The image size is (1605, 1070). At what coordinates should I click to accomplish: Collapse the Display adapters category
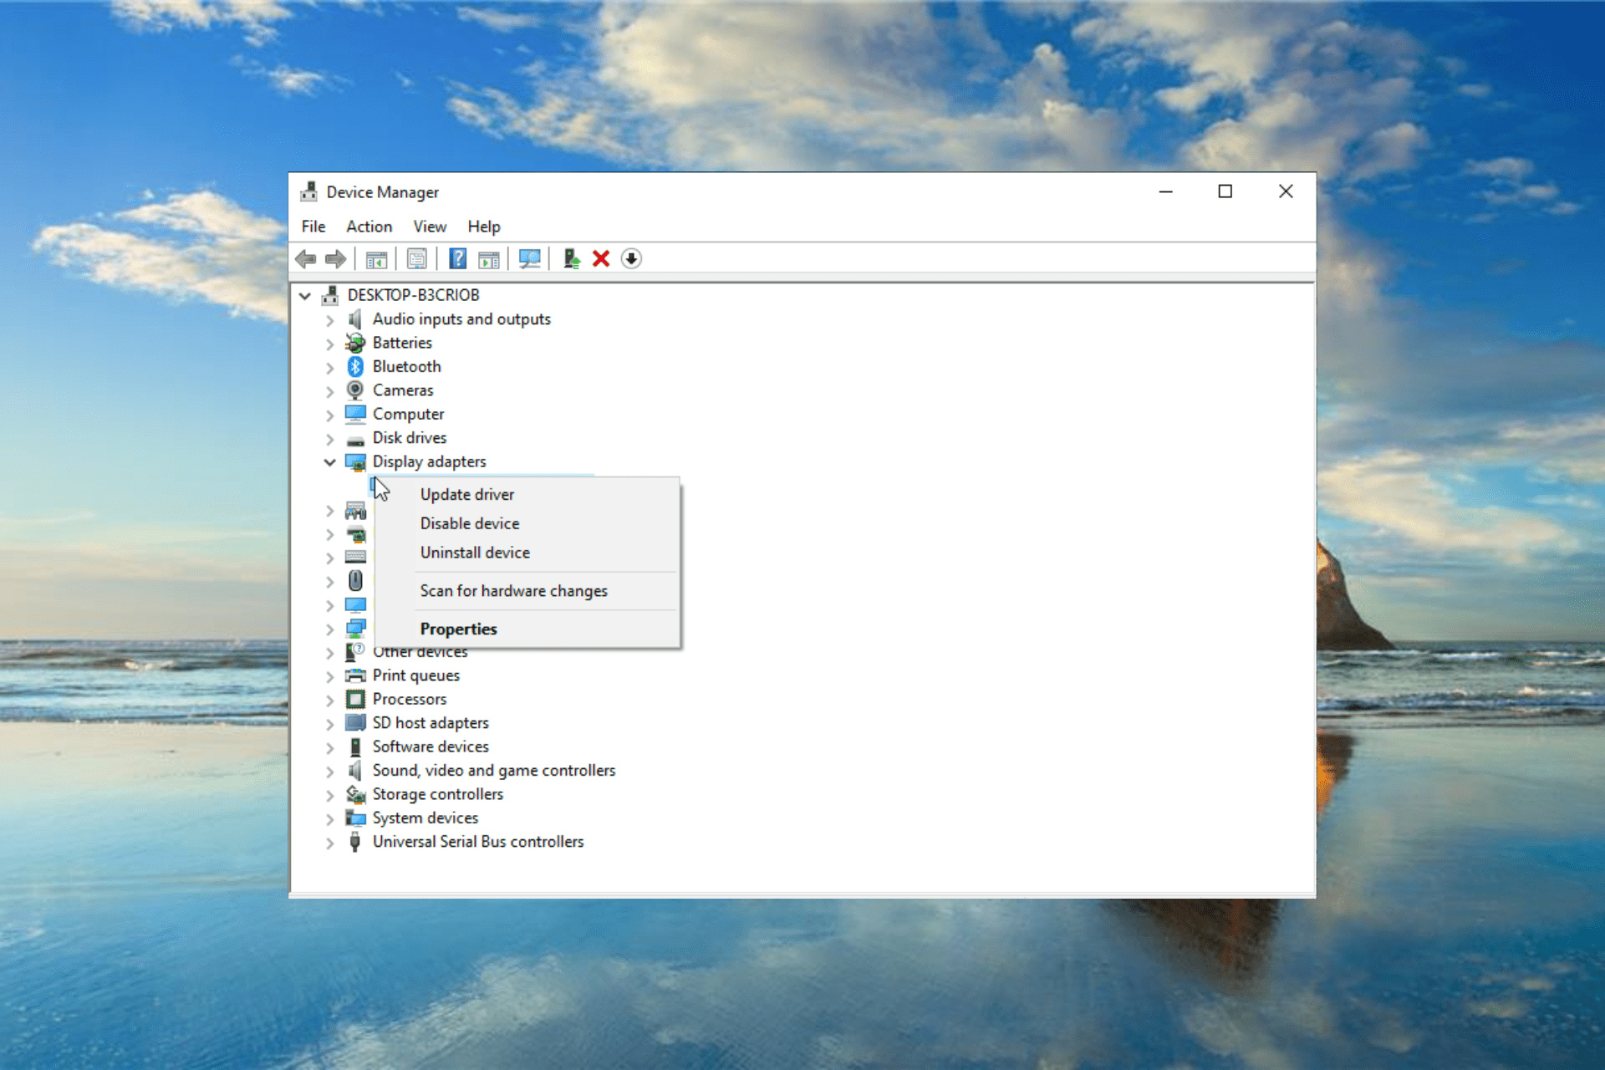click(329, 462)
